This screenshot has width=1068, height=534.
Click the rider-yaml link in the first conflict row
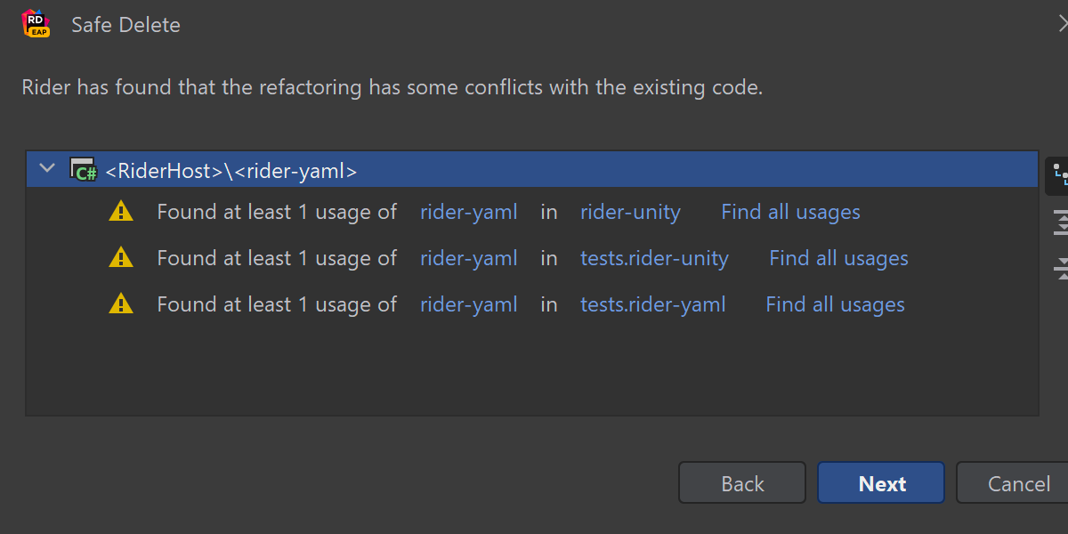click(x=468, y=212)
